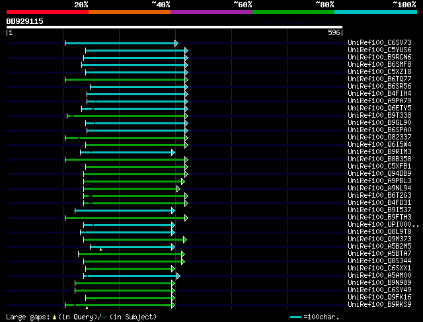Click the green alignment bar beside UniRef100_B8B358

pyautogui.click(x=125, y=160)
